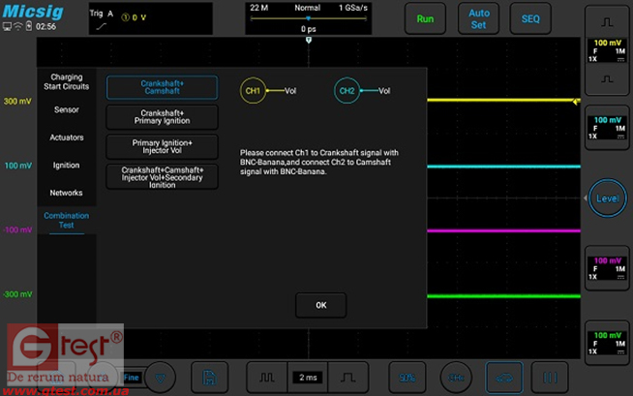Click the CH1 yellow circle icon
Image resolution: width=633 pixels, height=396 pixels.
pyautogui.click(x=253, y=91)
